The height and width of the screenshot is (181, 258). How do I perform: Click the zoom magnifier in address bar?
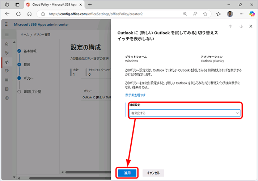[x=185, y=14]
